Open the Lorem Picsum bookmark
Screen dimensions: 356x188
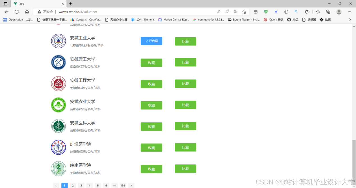point(244,20)
